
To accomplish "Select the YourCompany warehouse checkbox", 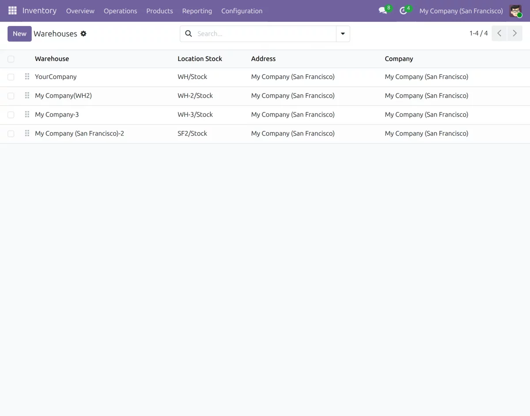I will [x=11, y=77].
